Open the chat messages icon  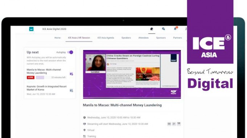click(x=163, y=29)
